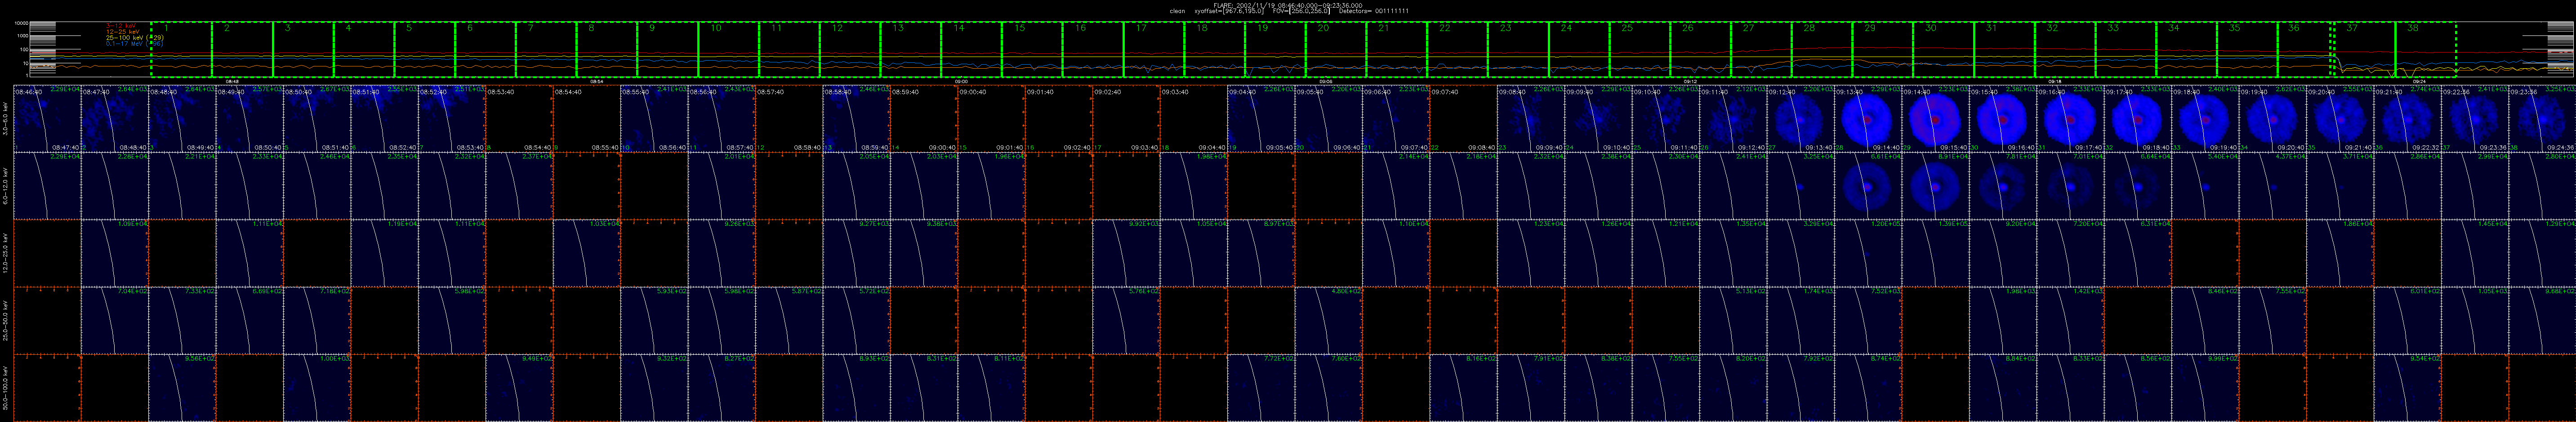Click the 08:48 tick label on time axis

[x=232, y=81]
